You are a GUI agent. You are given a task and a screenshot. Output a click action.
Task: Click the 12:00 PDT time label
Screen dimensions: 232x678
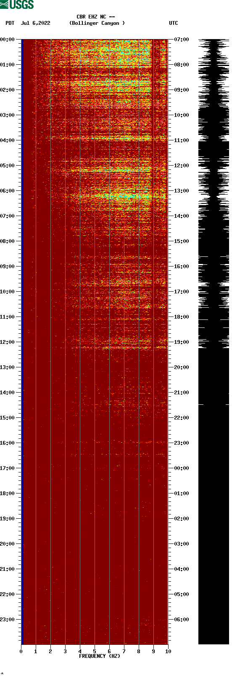[x=8, y=342]
